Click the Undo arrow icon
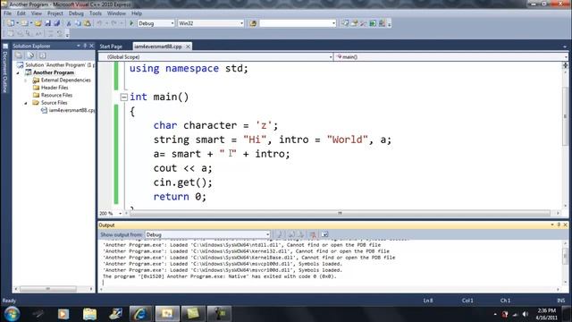 99,23
